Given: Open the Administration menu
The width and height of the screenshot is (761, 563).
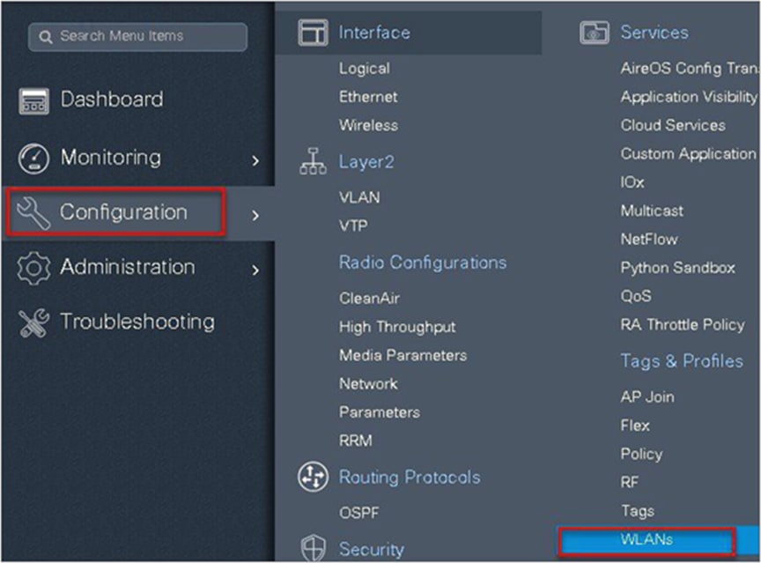Looking at the screenshot, I should pos(127,267).
